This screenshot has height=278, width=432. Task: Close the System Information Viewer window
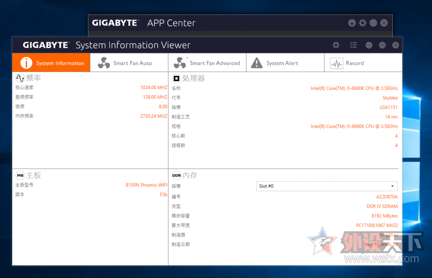[395, 45]
